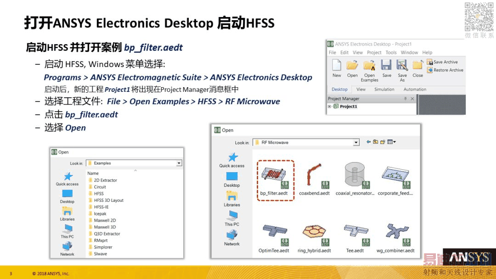
Task: Click the Save toolbar icon
Action: click(387, 68)
